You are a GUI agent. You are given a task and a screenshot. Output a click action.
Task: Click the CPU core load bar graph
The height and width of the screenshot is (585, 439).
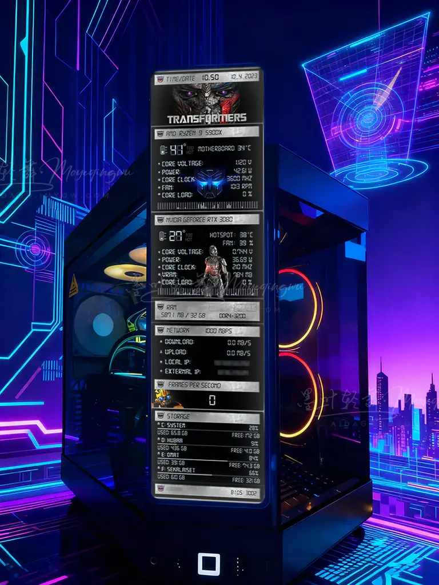point(207,206)
